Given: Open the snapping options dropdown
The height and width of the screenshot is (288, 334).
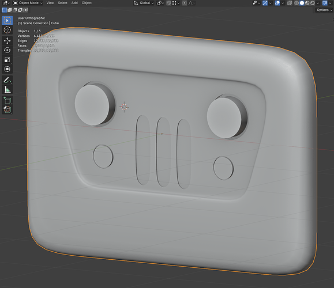Looking at the screenshot, I should coord(176,3).
